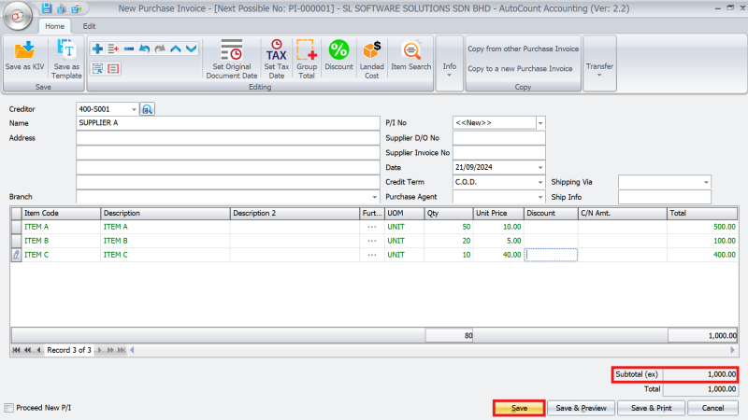Click the red bracket range icon
Viewport: 748px width, 420px height.
(x=113, y=68)
